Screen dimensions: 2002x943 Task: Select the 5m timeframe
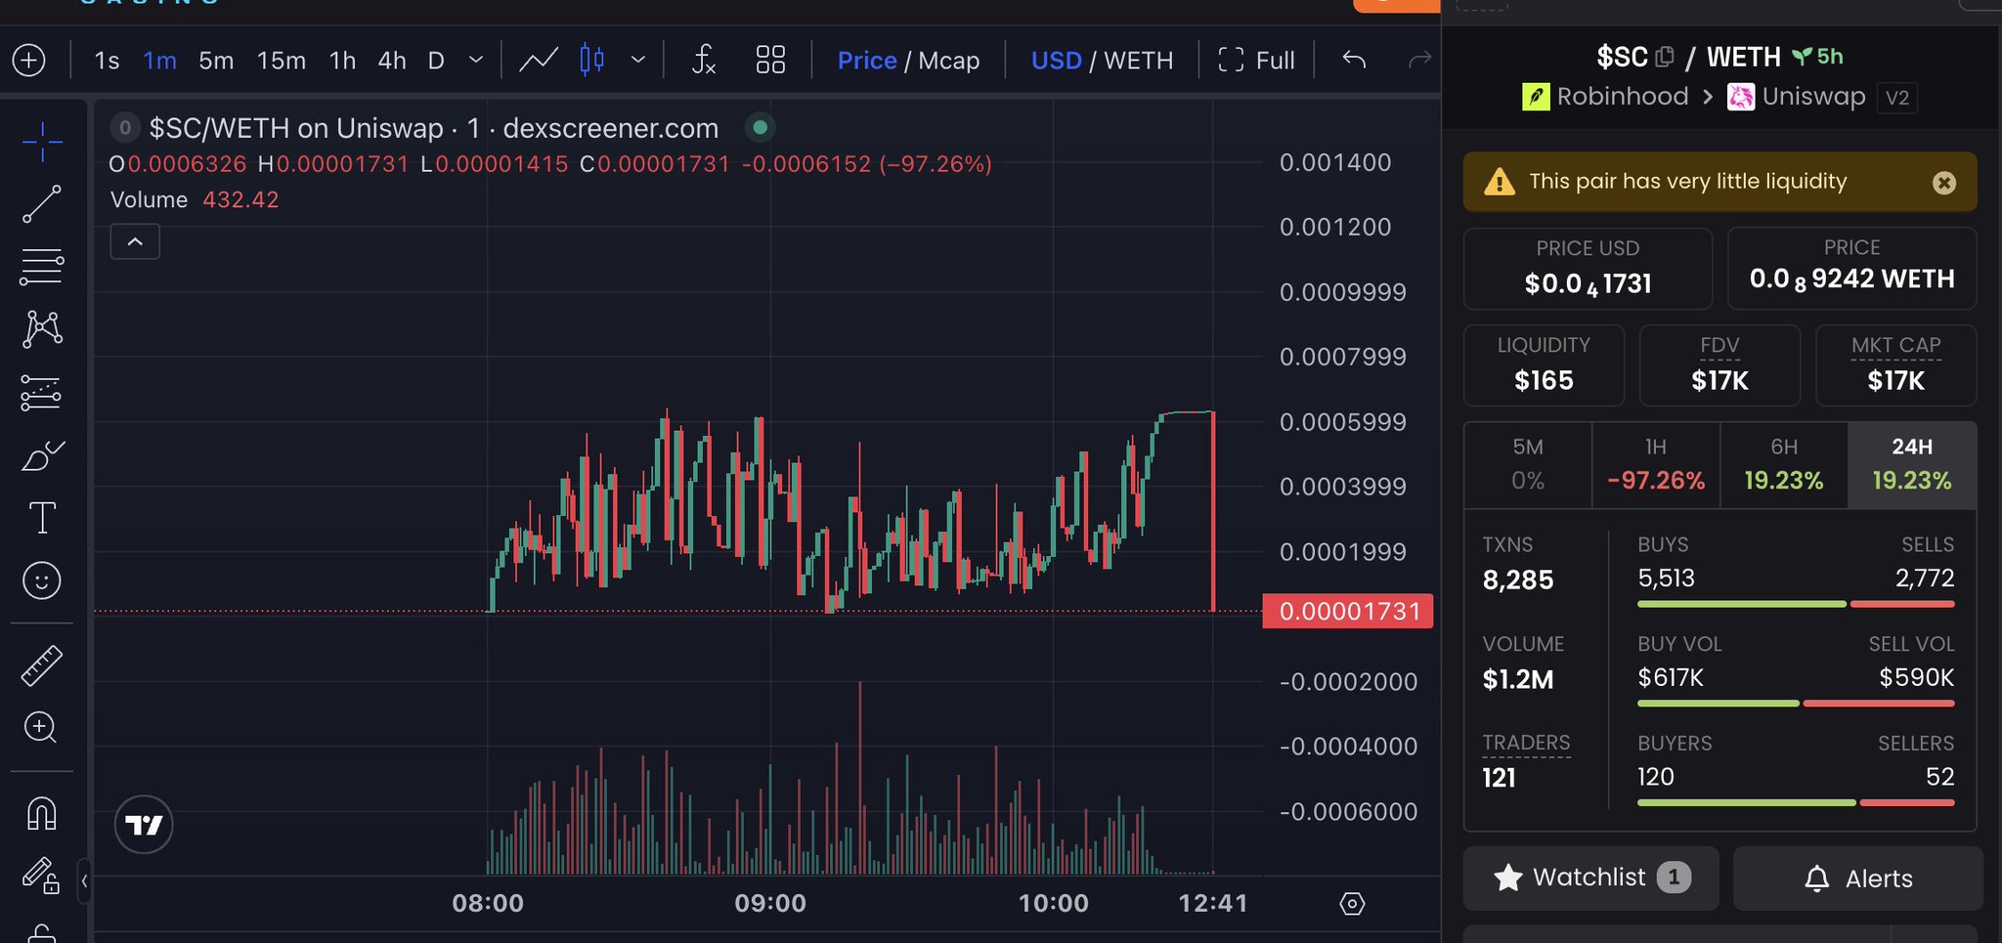(216, 61)
